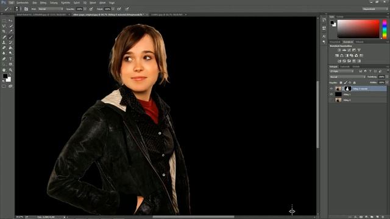Select the Blur tool
The height and width of the screenshot is (219, 390).
pyautogui.click(x=4, y=53)
